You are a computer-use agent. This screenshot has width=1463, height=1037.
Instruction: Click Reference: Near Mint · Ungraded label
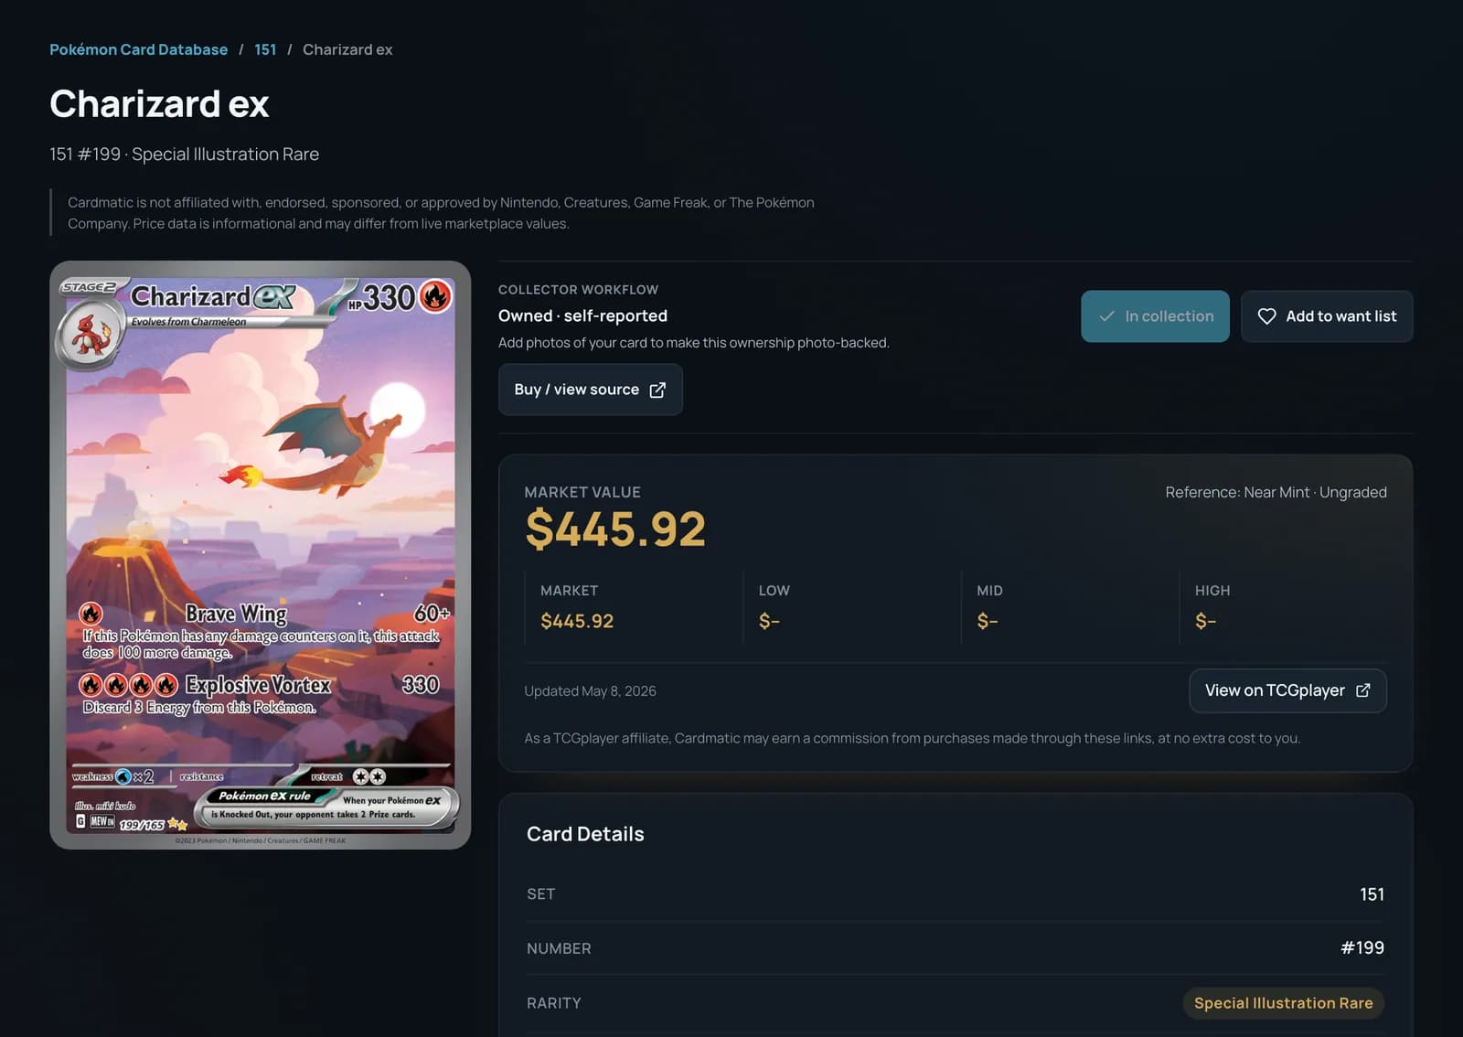tap(1276, 492)
